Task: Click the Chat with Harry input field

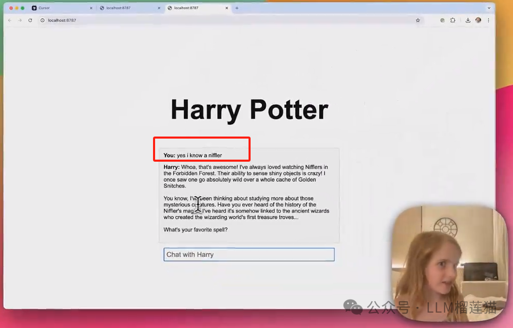Action: [249, 255]
